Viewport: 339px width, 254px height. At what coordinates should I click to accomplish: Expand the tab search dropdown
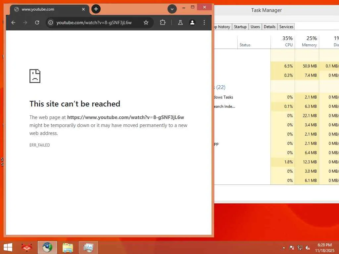[x=172, y=9]
